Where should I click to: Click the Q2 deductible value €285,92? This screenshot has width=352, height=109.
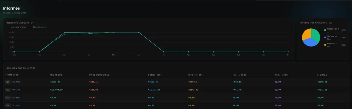[94, 90]
